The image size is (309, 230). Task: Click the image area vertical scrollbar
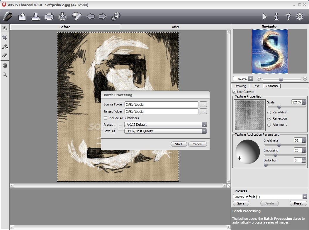coord(228,107)
